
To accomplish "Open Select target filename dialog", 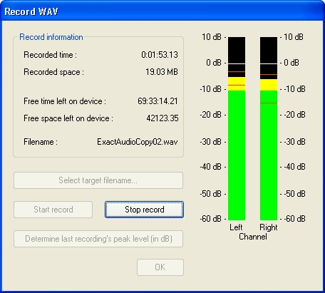I will tap(98, 180).
